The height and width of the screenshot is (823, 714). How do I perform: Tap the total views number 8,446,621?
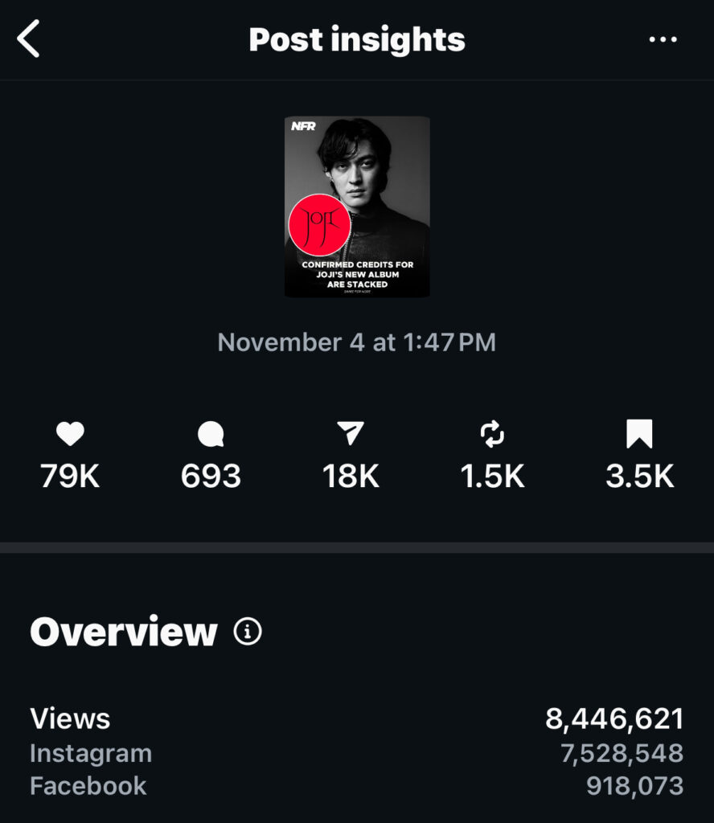pyautogui.click(x=614, y=719)
